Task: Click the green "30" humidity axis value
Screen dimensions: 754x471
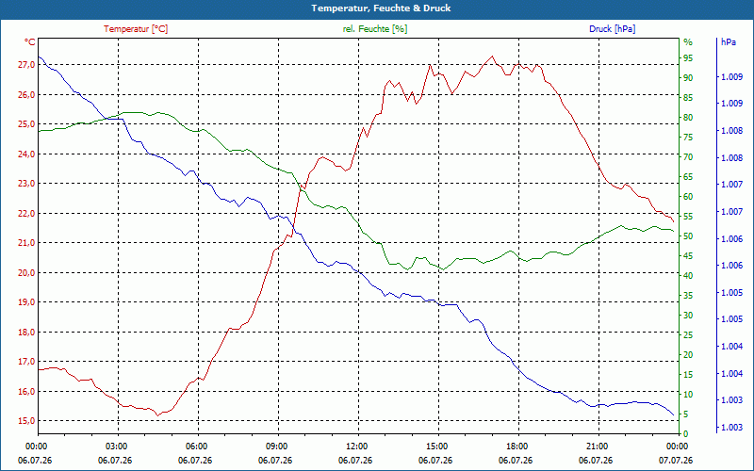Action: [688, 316]
